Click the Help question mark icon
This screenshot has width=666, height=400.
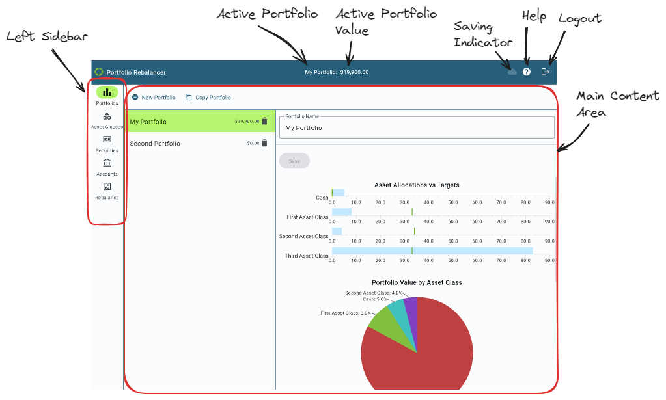tap(527, 72)
